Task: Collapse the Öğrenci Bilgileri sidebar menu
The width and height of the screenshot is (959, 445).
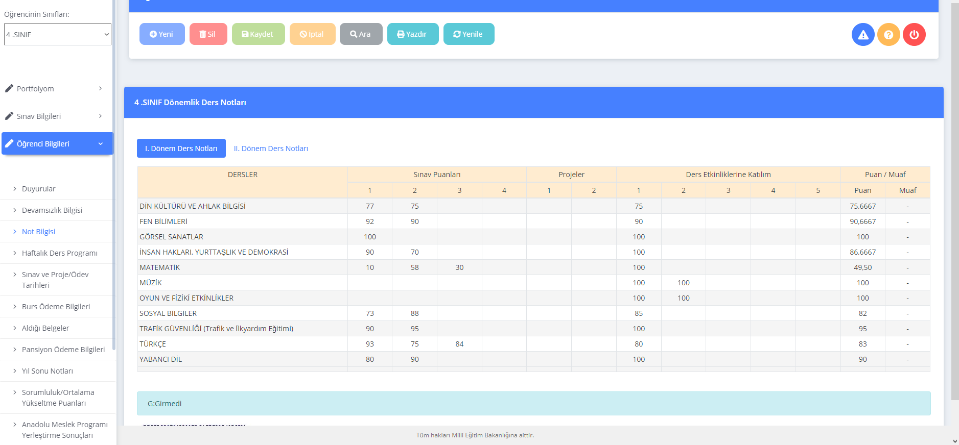Action: pos(57,144)
